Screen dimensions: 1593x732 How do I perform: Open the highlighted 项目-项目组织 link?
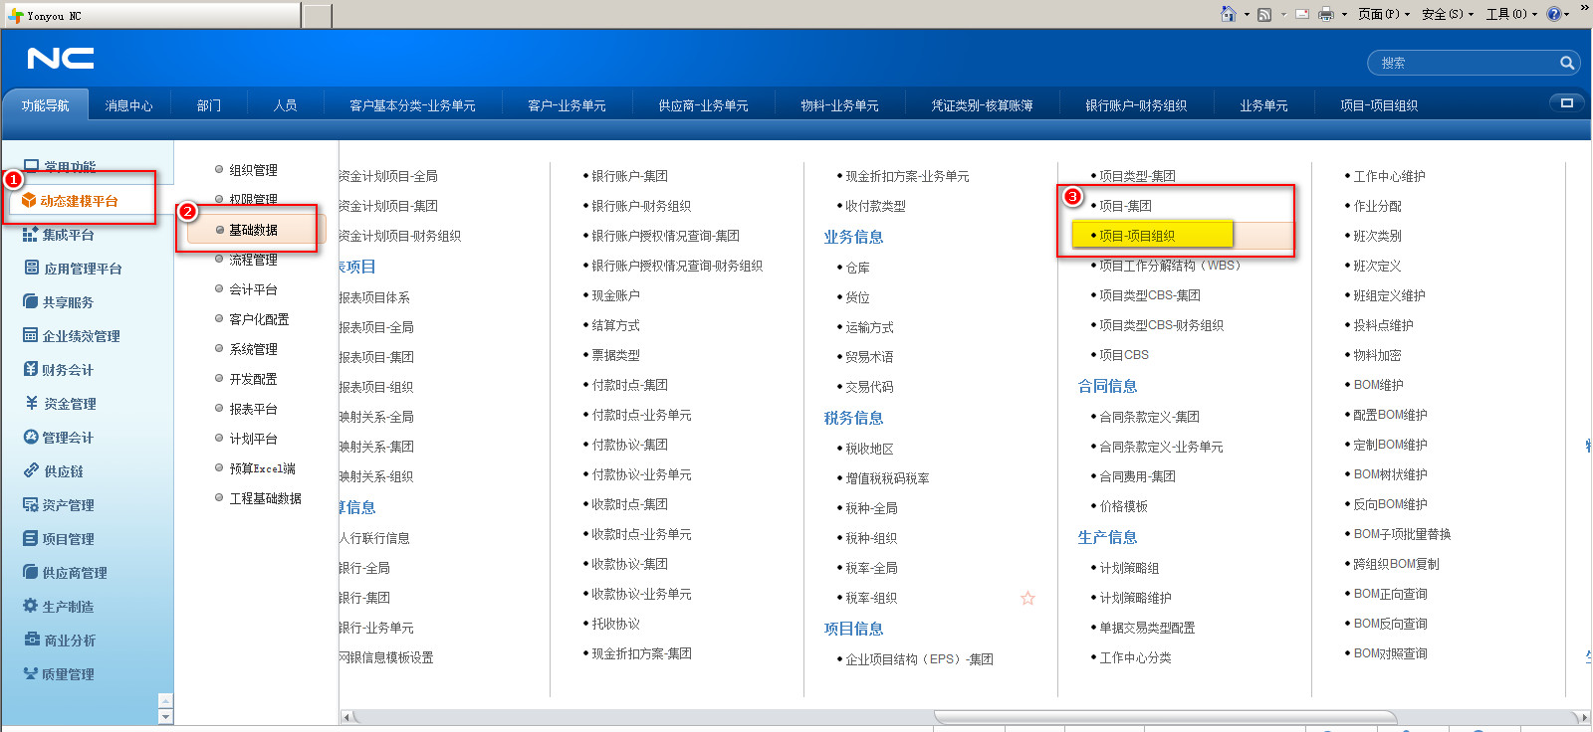1137,236
